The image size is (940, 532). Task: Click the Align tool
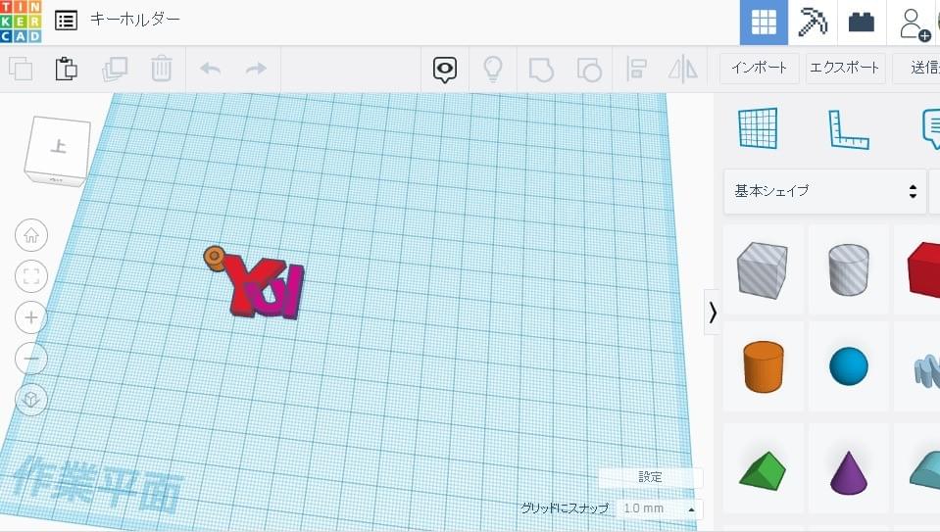pos(636,69)
